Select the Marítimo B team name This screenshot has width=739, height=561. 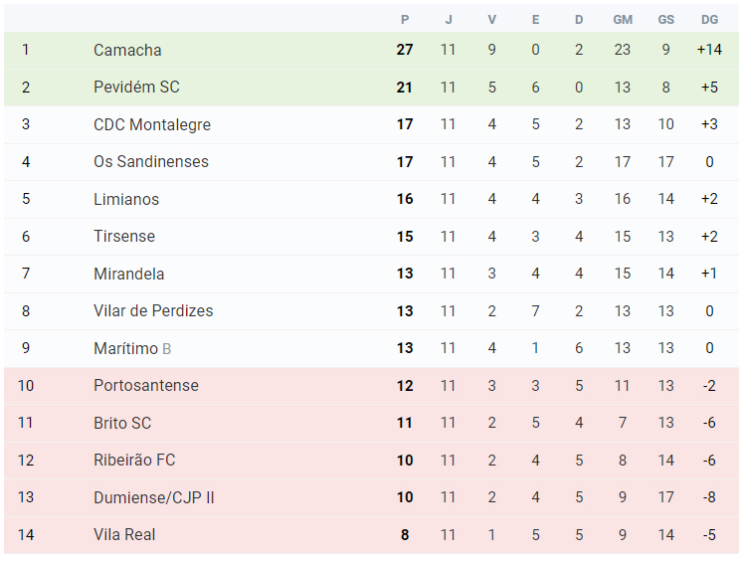pyautogui.click(x=132, y=348)
